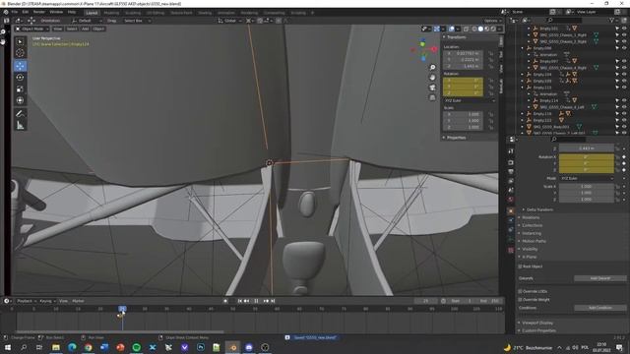Open timeline Keying menu
The width and height of the screenshot is (630, 354).
(47, 301)
